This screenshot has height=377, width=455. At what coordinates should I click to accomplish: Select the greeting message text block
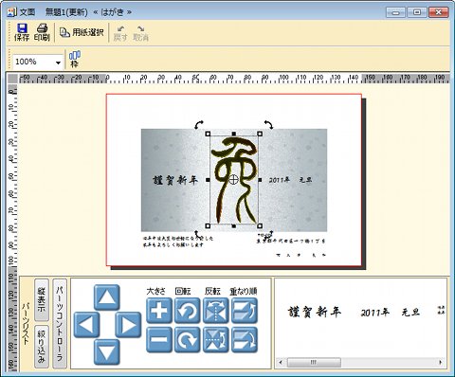[x=178, y=242]
